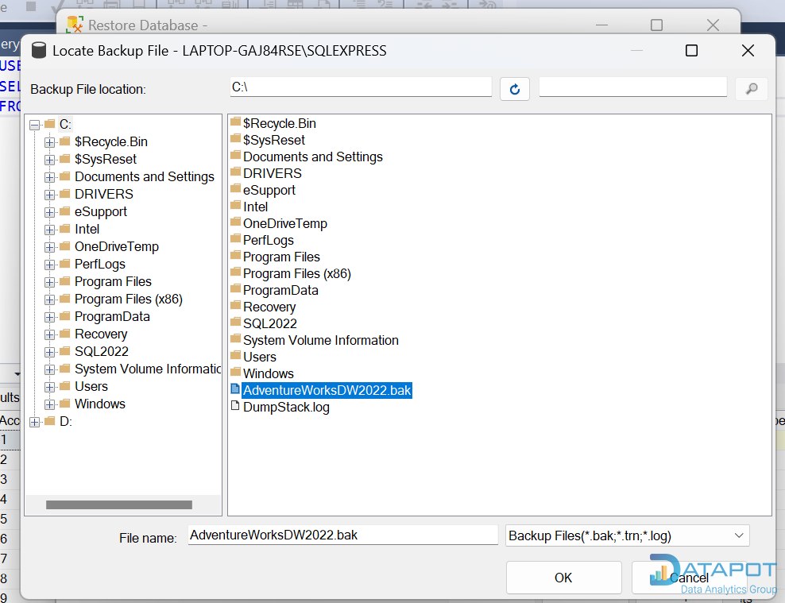Select the ProgramData tree item
785x603 pixels.
(112, 316)
